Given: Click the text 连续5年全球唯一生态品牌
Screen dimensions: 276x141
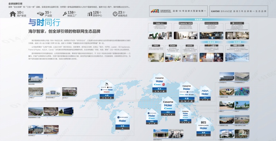Looking at the screenshot, I should pyautogui.click(x=250, y=11).
